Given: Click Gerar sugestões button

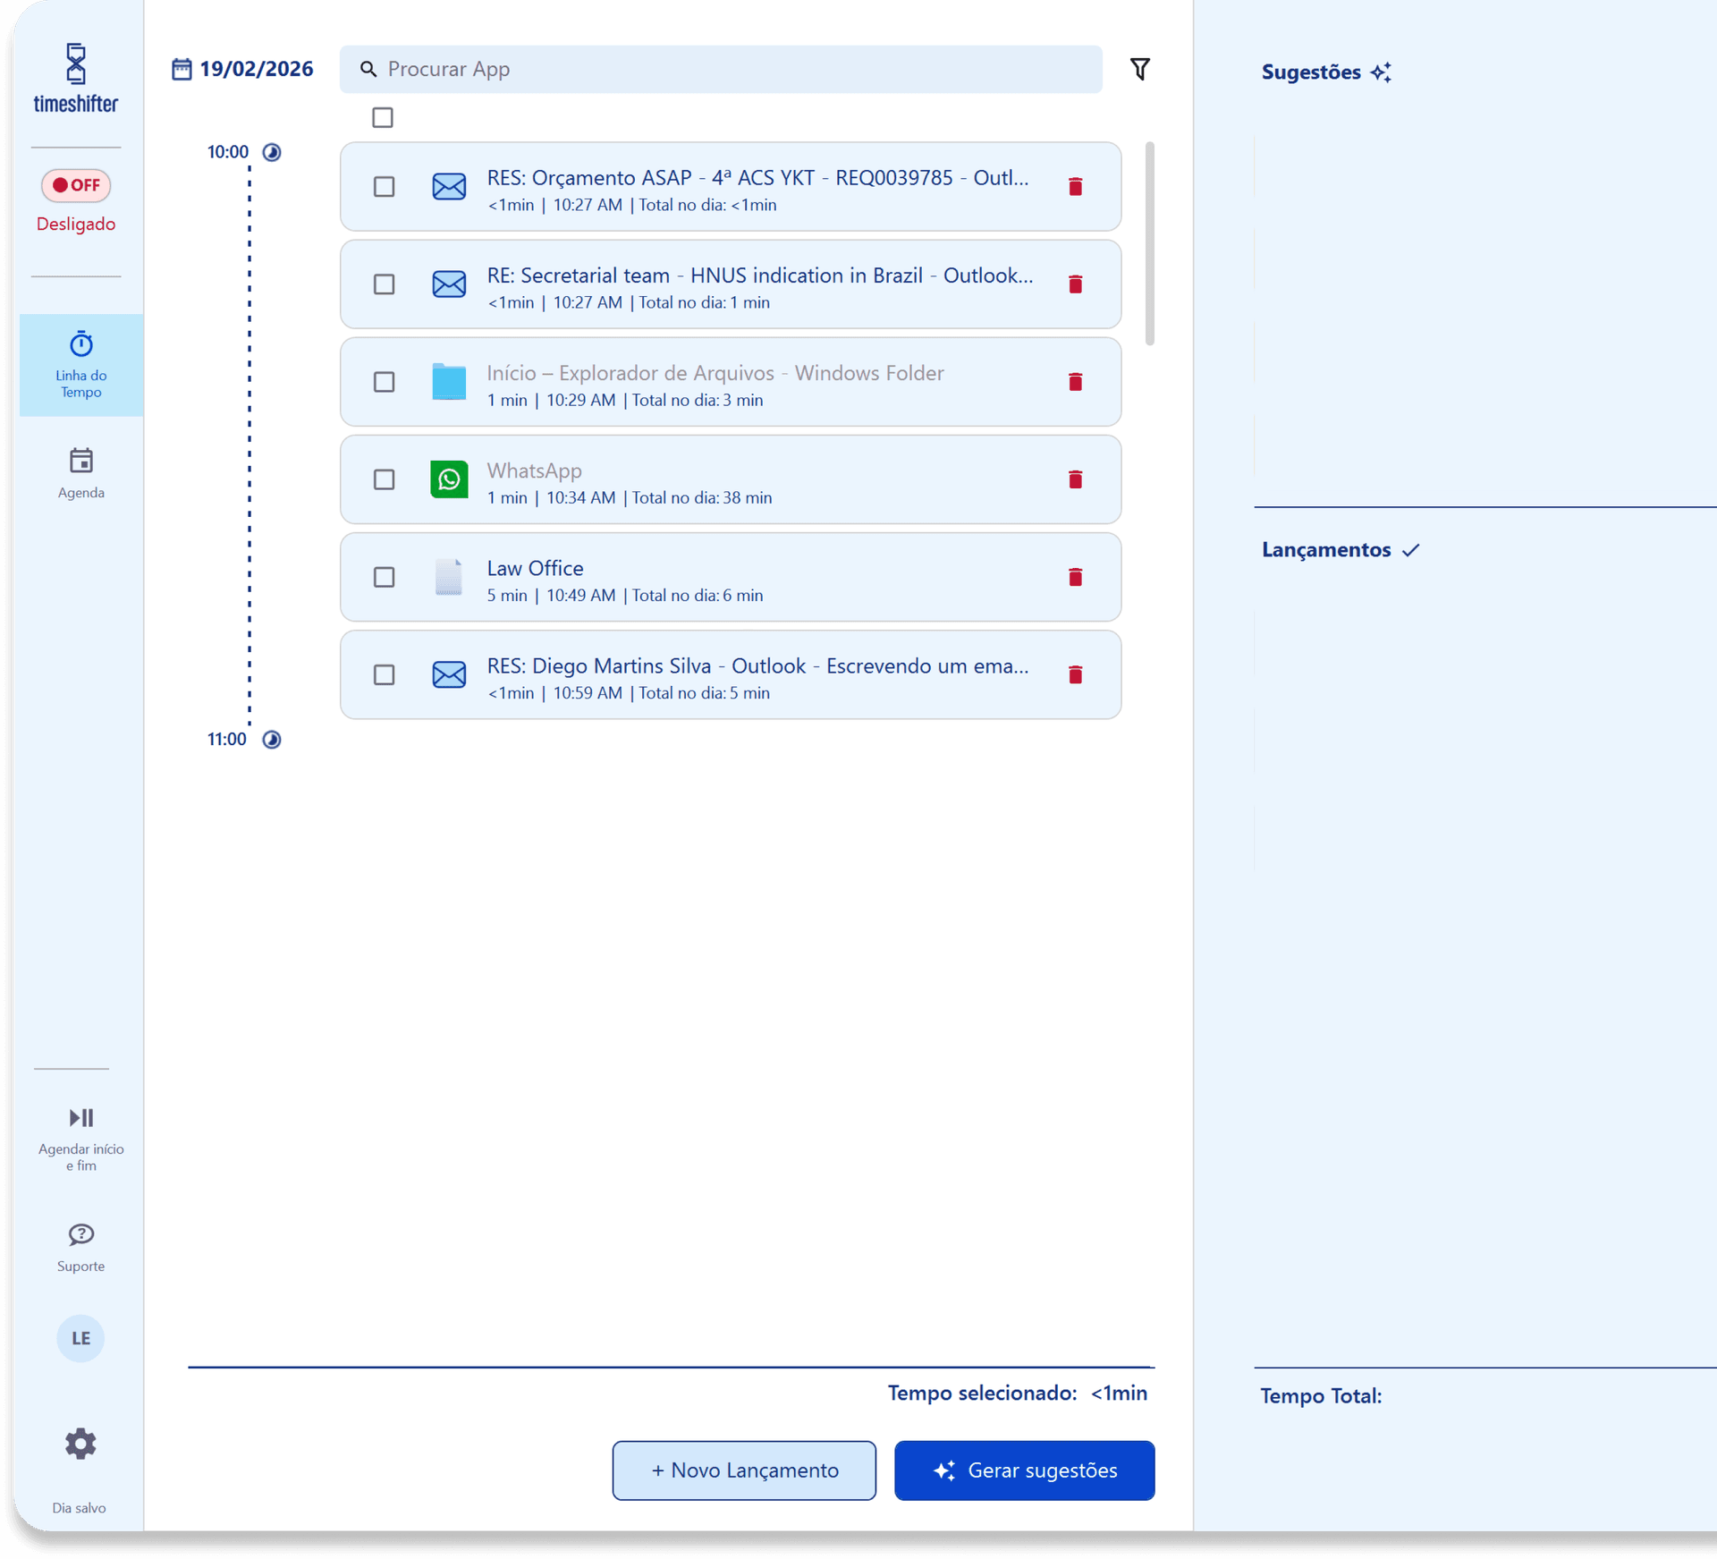Looking at the screenshot, I should click(1025, 1470).
